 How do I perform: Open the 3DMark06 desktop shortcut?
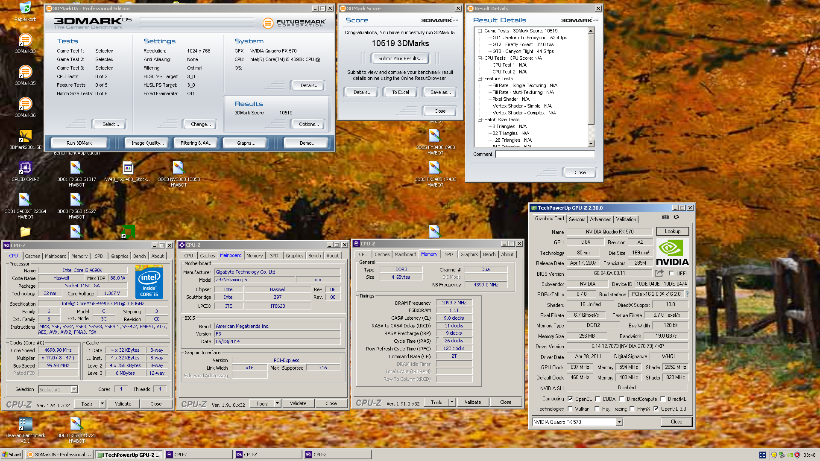pyautogui.click(x=25, y=107)
